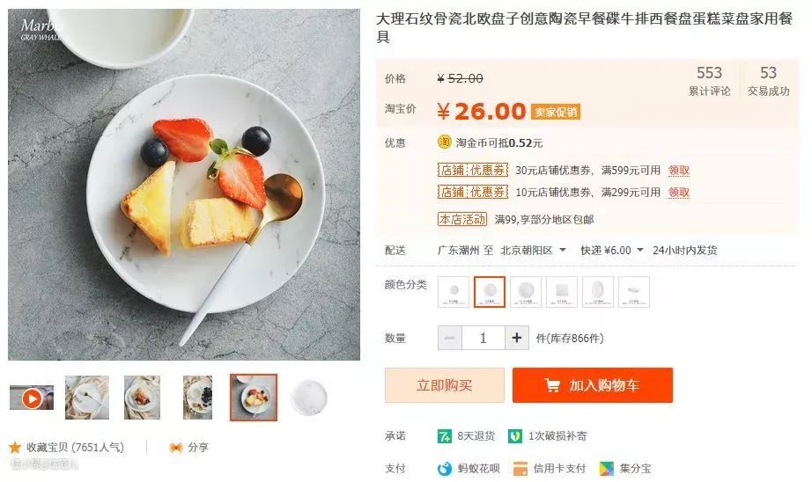The width and height of the screenshot is (812, 482).
Task: Click the credit card payment icon
Action: coord(520,469)
